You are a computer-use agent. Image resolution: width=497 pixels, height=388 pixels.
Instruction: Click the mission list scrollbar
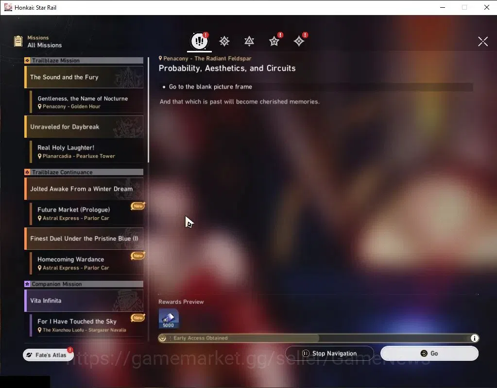[x=148, y=110]
